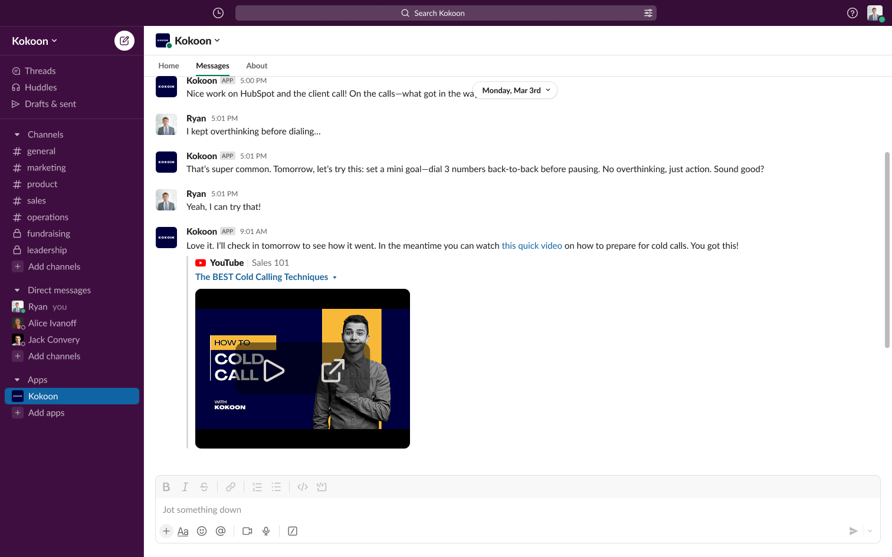Click the 'Jot something down' message box
The height and width of the screenshot is (557, 892).
(x=518, y=510)
